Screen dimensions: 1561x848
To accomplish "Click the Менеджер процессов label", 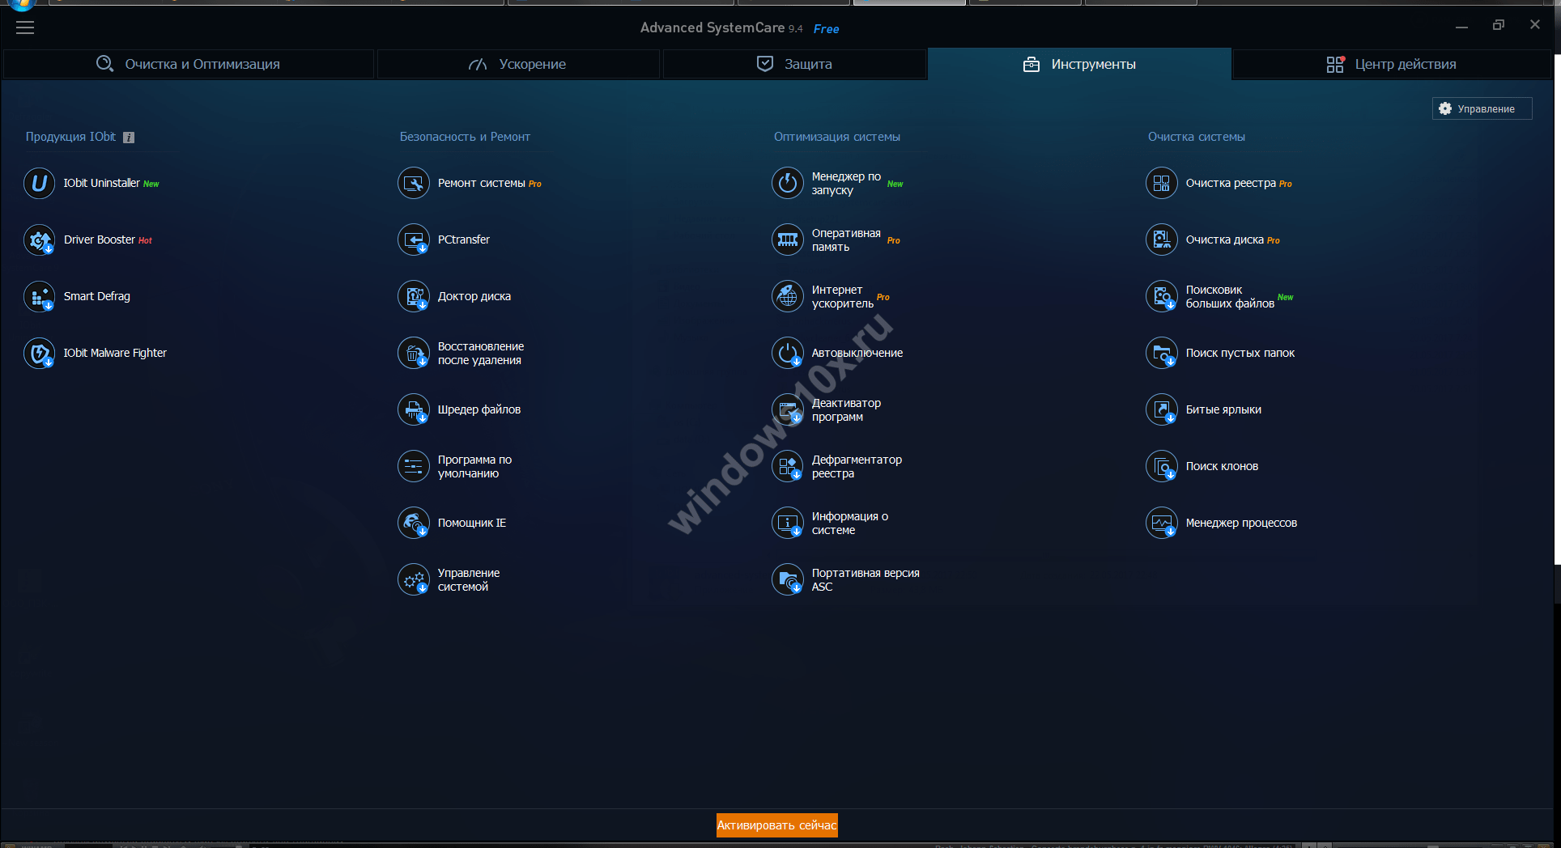I will pos(1241,523).
